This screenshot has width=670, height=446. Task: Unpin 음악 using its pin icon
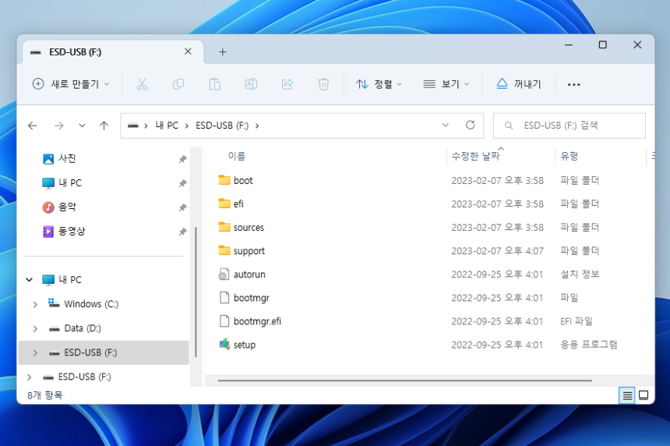coord(182,207)
